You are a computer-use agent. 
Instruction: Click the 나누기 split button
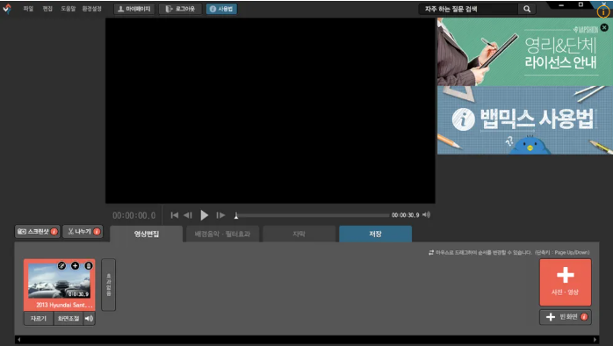coord(83,232)
